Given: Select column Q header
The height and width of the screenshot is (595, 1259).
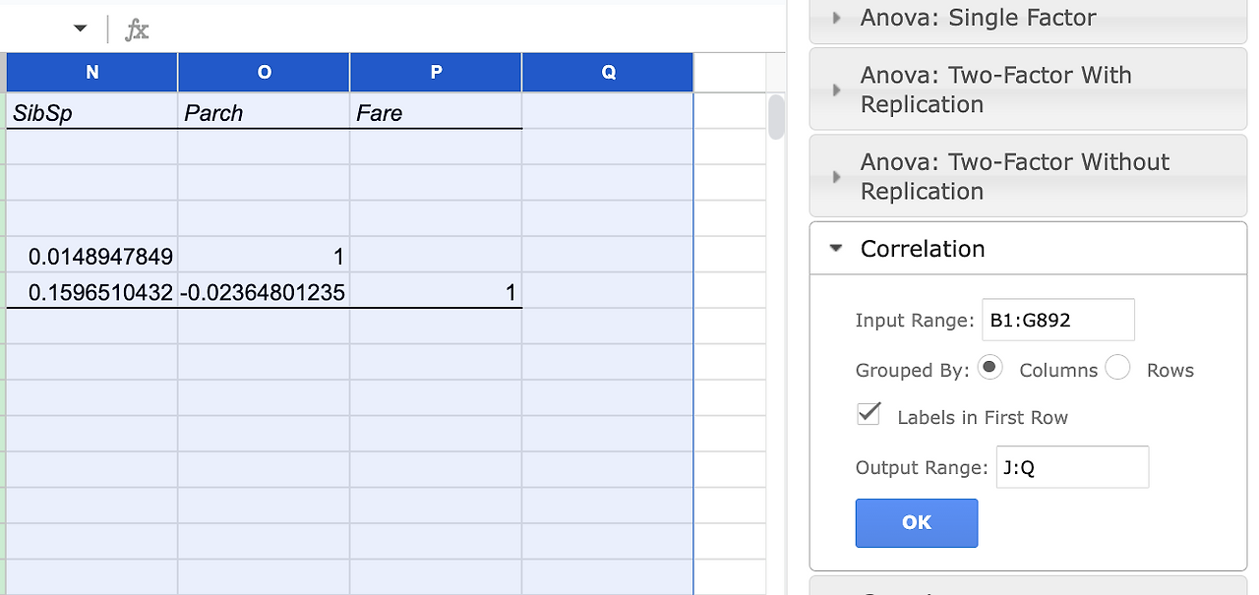Looking at the screenshot, I should 608,73.
